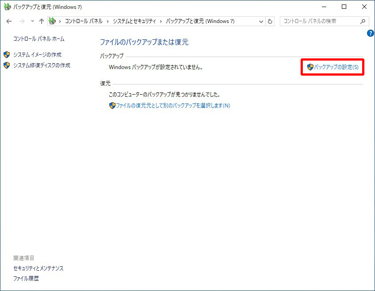Open the recent locations dropdown arrow
This screenshot has width=375, height=291.
[32, 21]
